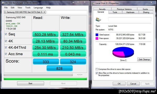Switch to the Security tab
The image size is (157, 94).
pos(102,9)
